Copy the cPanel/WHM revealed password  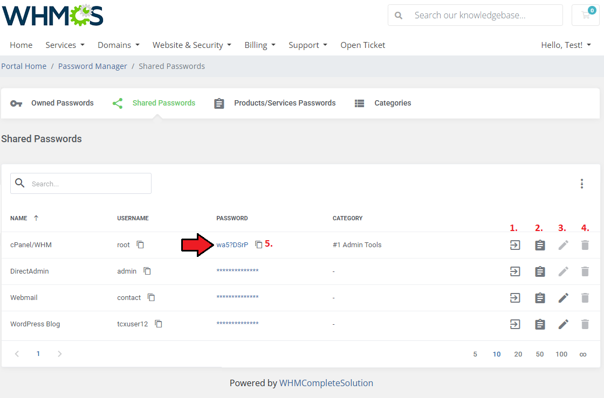coord(258,245)
